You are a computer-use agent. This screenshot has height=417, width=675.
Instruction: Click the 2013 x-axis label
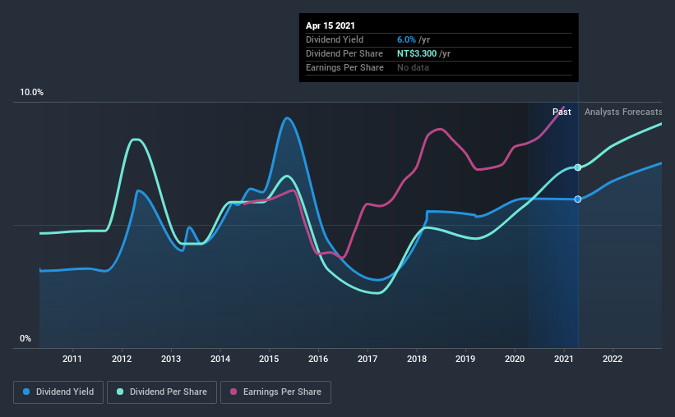tap(171, 359)
